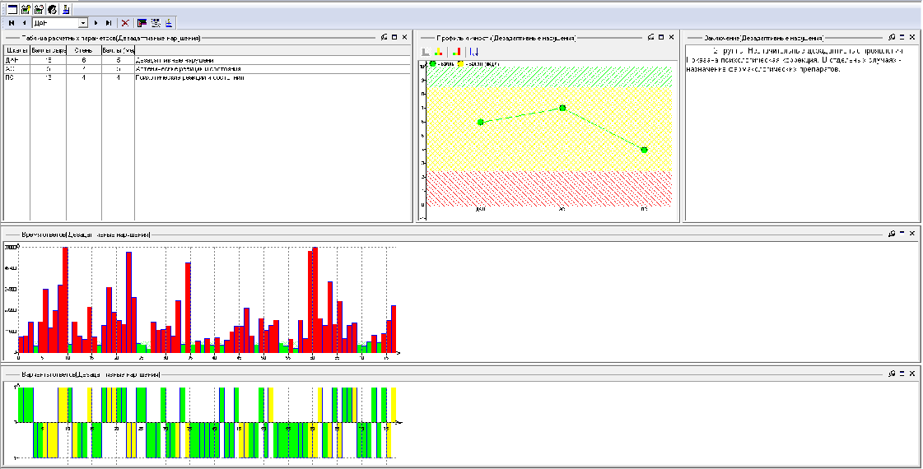Go to the previous record arrow
Viewport: 923px width, 469px height.
pos(23,23)
